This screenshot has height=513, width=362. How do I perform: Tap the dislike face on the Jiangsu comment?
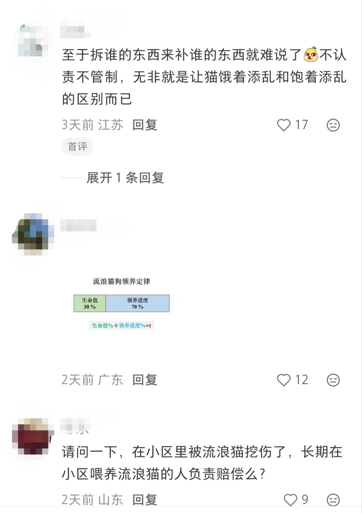click(x=333, y=125)
